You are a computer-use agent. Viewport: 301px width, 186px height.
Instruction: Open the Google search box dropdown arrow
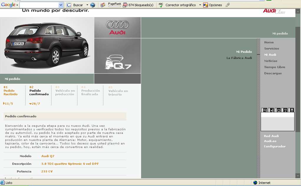click(x=61, y=5)
